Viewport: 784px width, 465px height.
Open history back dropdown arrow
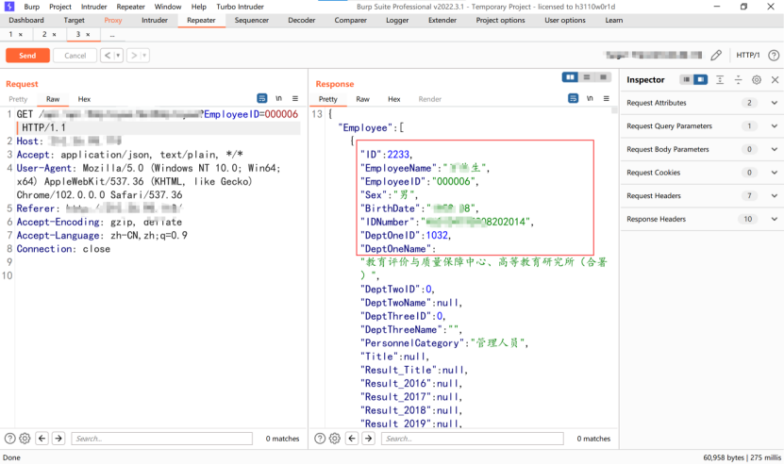[119, 56]
